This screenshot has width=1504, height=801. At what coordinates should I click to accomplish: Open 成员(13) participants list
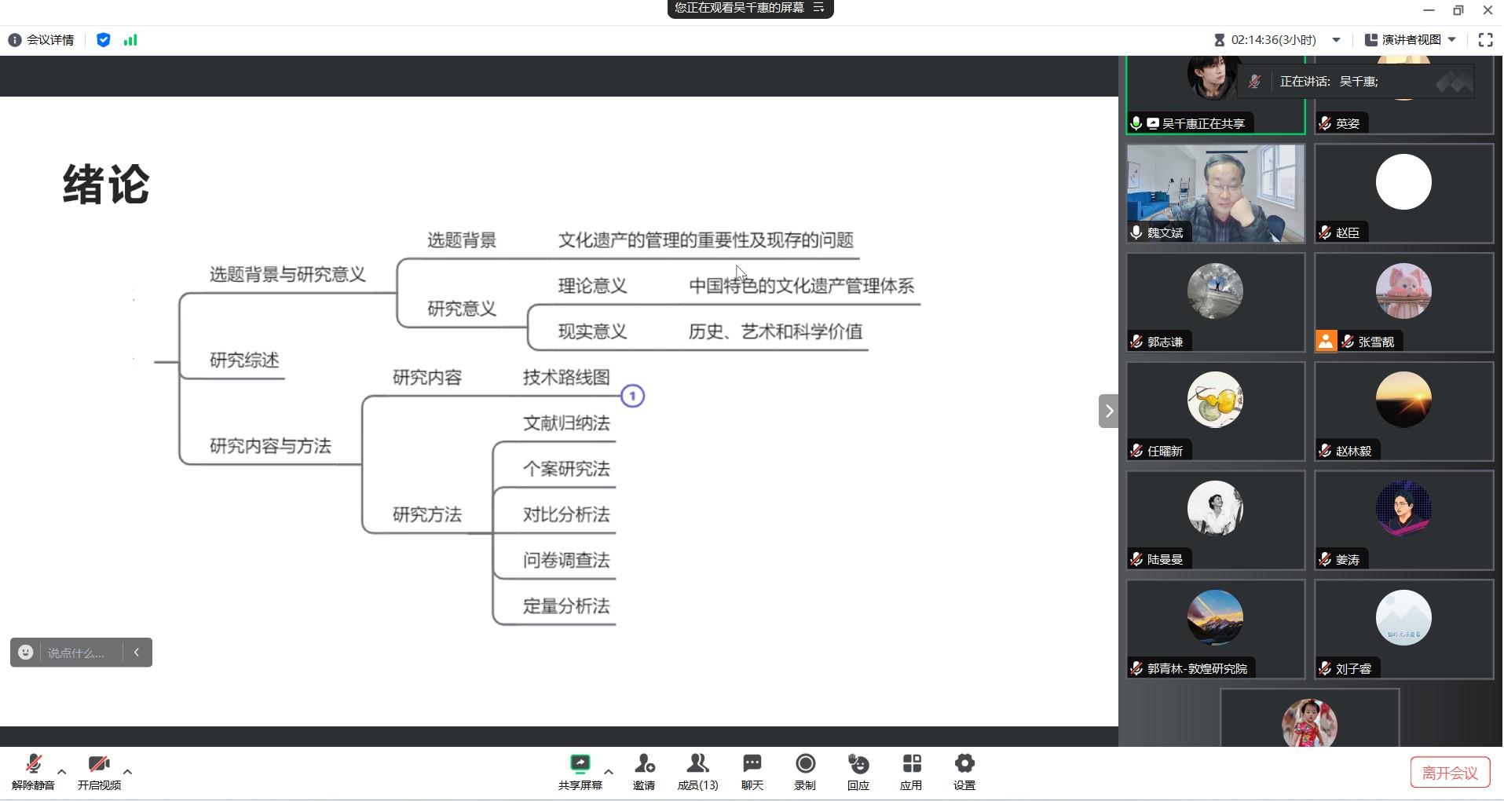pyautogui.click(x=697, y=773)
